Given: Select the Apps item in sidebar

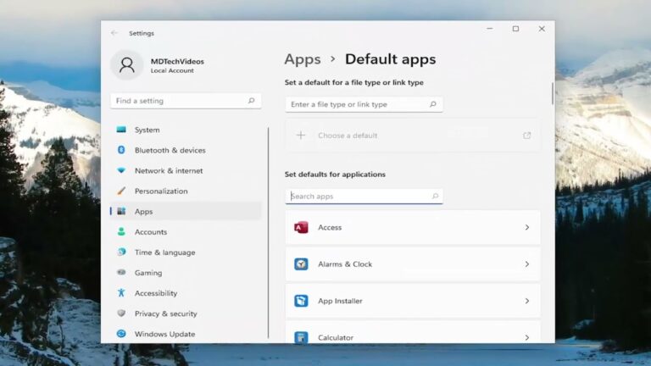Looking at the screenshot, I should click(144, 211).
